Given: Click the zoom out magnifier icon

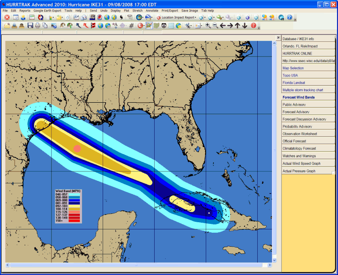Looking at the screenshot, I should point(215,26).
